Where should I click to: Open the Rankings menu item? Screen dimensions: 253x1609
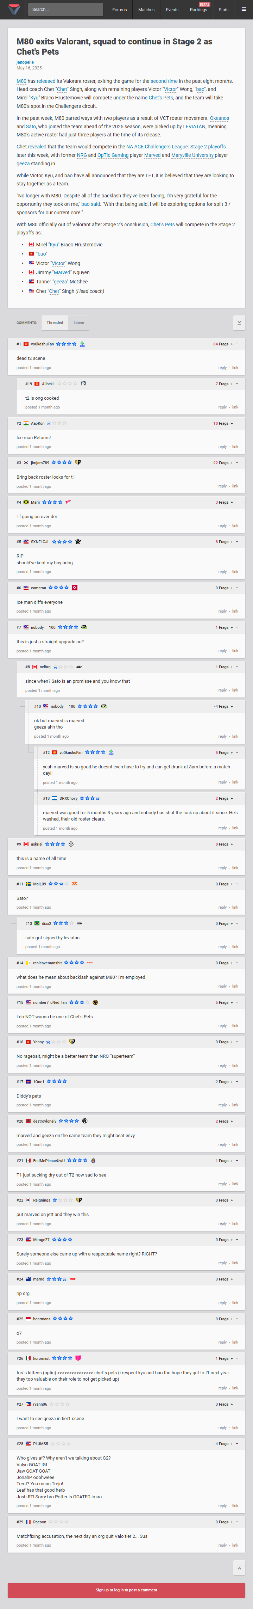pos(198,10)
